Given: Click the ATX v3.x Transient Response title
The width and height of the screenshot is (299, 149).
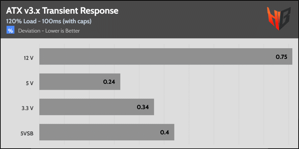Looking at the screenshot, I should (62, 11).
